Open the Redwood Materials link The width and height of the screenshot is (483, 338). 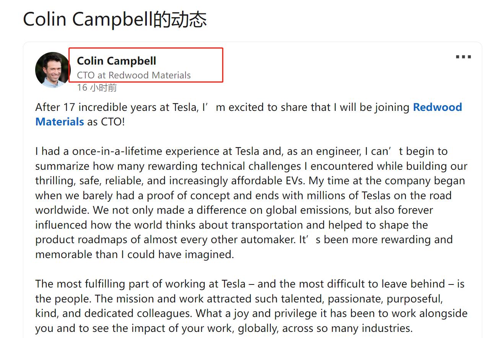tap(437, 107)
